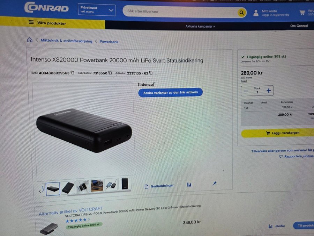Viewport: 314px width, 236px height.
Task: Open the shopping cart icon in header
Action: coord(302,13)
